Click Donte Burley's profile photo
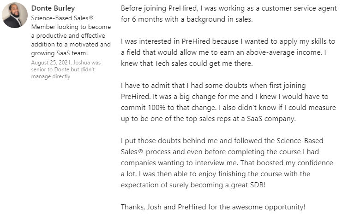 tap(15, 15)
